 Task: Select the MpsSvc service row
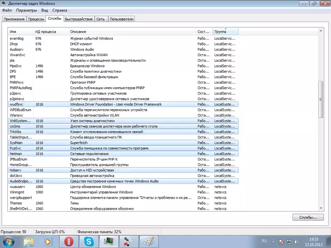pyautogui.click(x=123, y=66)
